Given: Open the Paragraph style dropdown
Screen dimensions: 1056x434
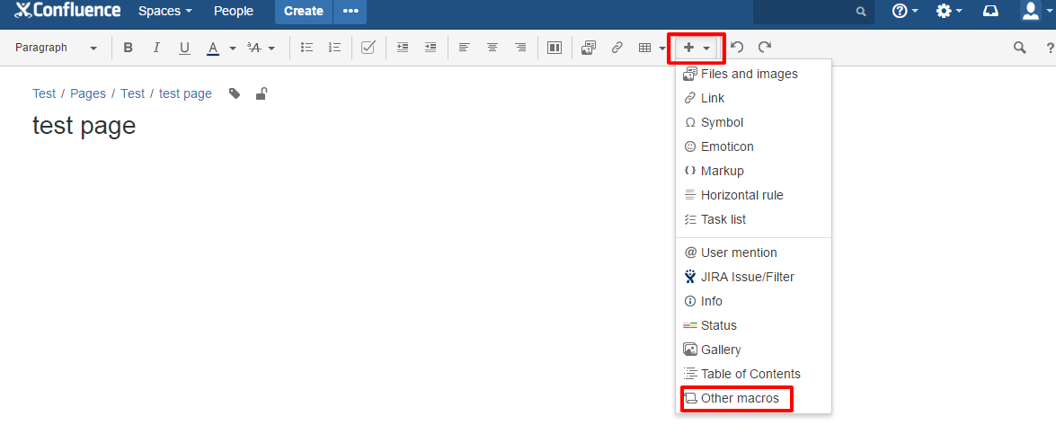Looking at the screenshot, I should [57, 48].
